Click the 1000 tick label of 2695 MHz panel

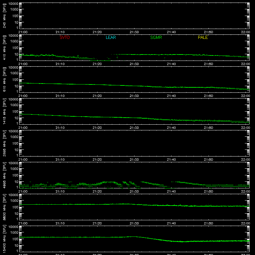pyautogui.click(x=14, y=137)
